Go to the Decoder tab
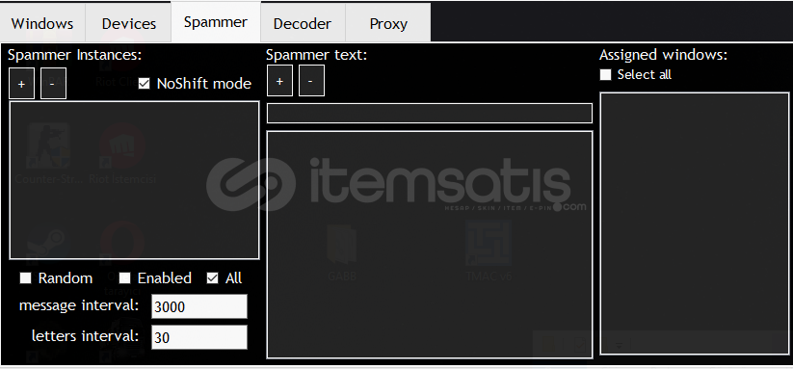793x369 pixels. pyautogui.click(x=303, y=23)
